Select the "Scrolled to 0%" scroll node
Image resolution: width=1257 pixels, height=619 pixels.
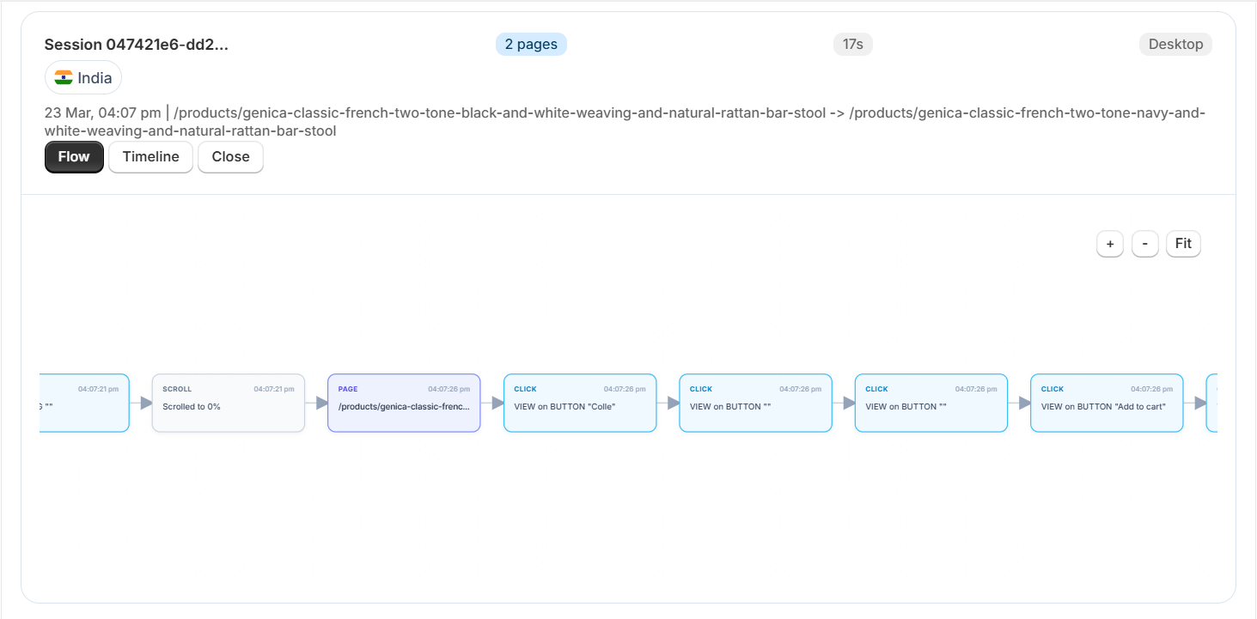click(228, 403)
